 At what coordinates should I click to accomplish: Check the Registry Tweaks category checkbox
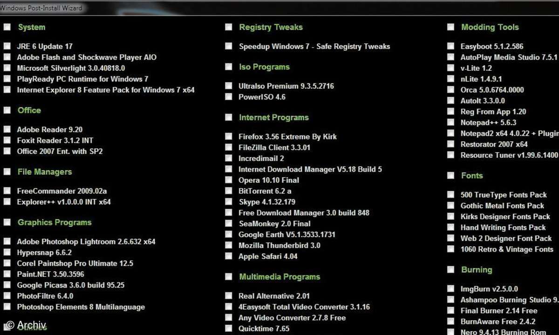click(x=229, y=27)
